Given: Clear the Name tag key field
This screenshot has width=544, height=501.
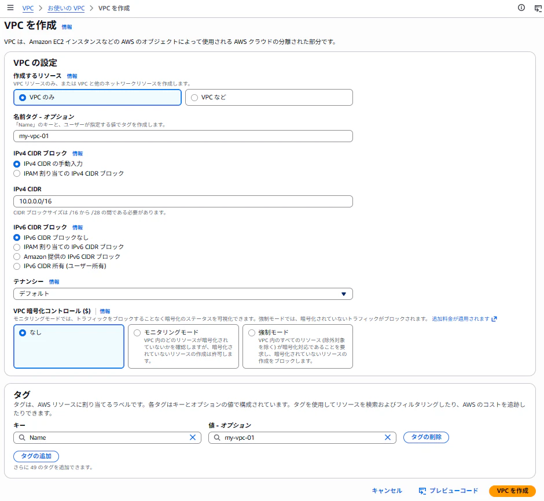Looking at the screenshot, I should [x=193, y=437].
